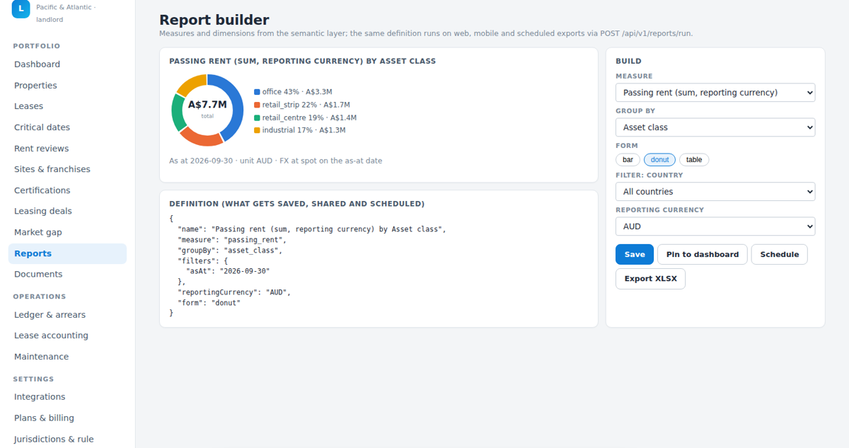This screenshot has width=849, height=448.
Task: Click the Export XLSX button
Action: point(650,279)
